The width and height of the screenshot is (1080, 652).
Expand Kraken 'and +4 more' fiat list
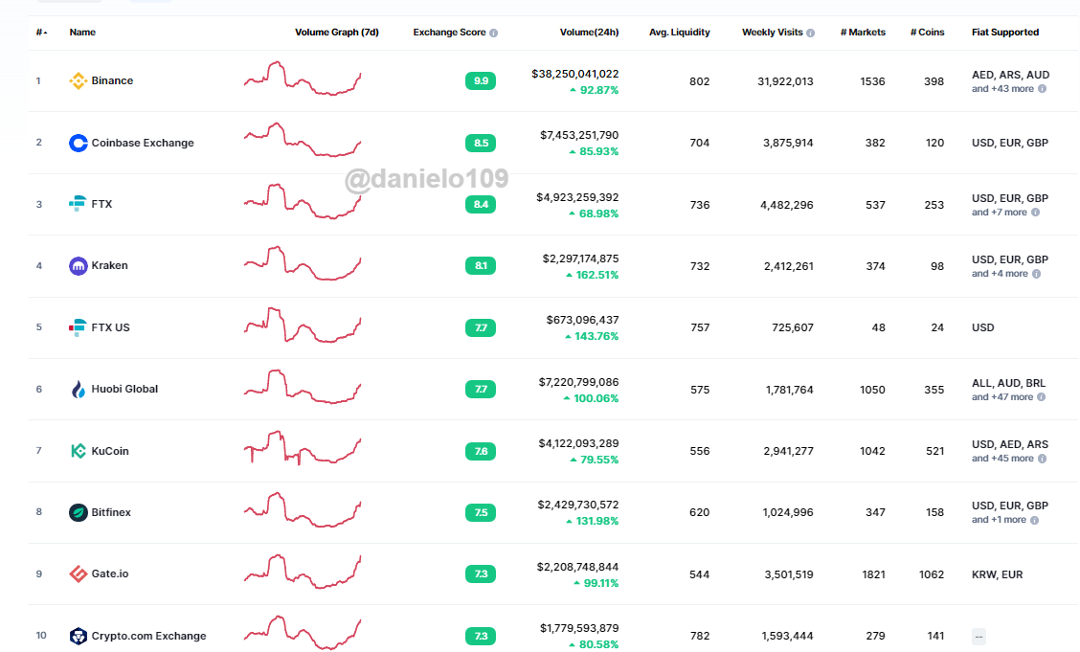pos(1000,273)
